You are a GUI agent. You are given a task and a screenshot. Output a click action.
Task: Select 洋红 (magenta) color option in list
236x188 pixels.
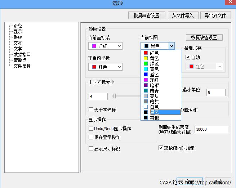pyautogui.click(x=154, y=80)
